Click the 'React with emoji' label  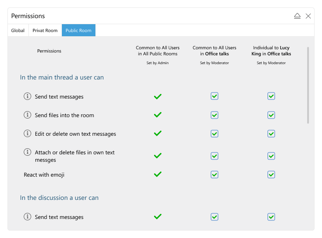click(x=44, y=175)
